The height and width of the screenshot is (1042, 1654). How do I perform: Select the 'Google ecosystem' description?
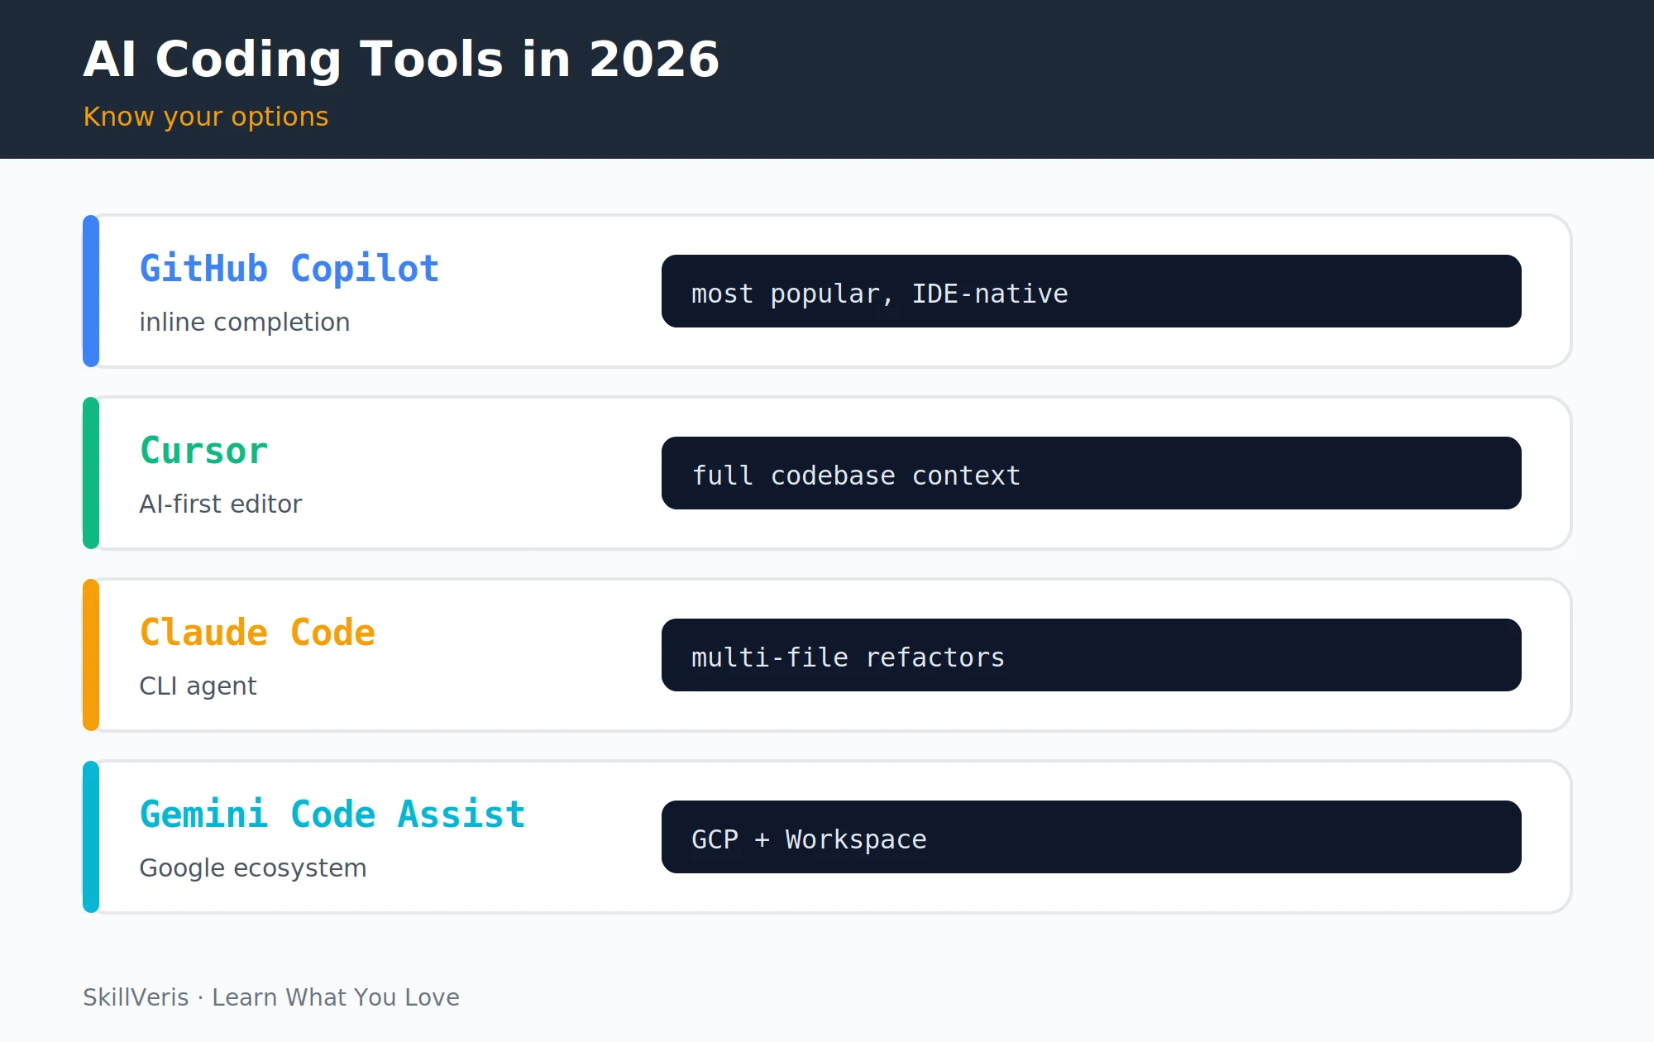253,868
